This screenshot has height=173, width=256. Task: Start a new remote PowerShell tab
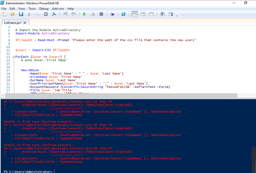tap(112, 14)
